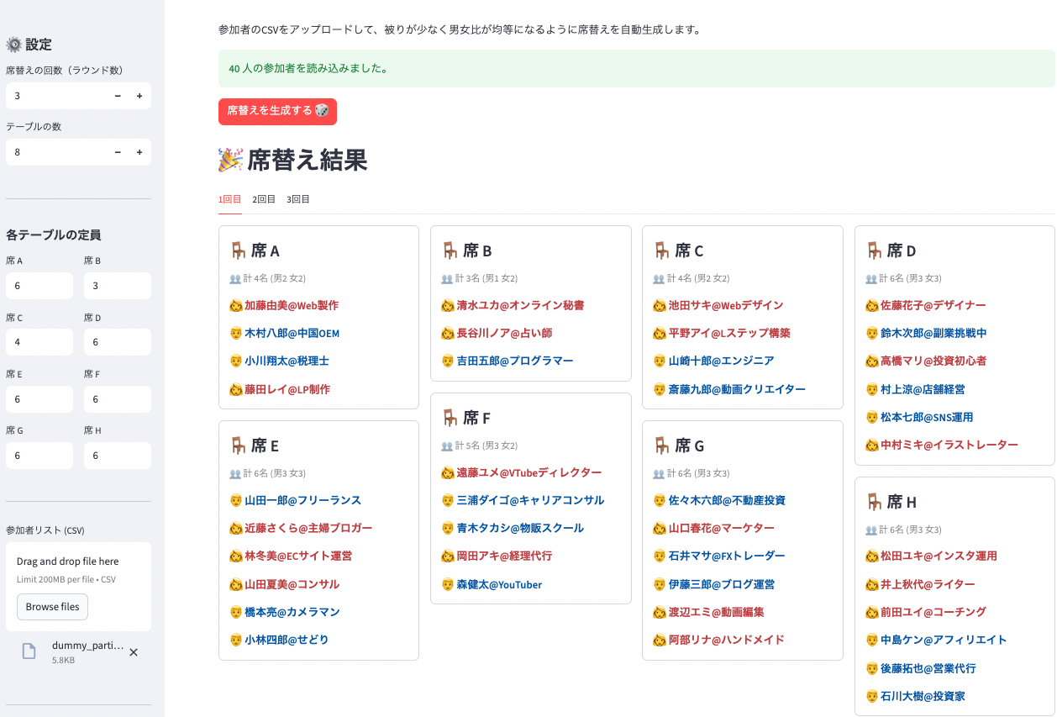The width and height of the screenshot is (1057, 717).
Task: Click the face icon beside 山田一郎@フリーランス
Action: pos(236,500)
